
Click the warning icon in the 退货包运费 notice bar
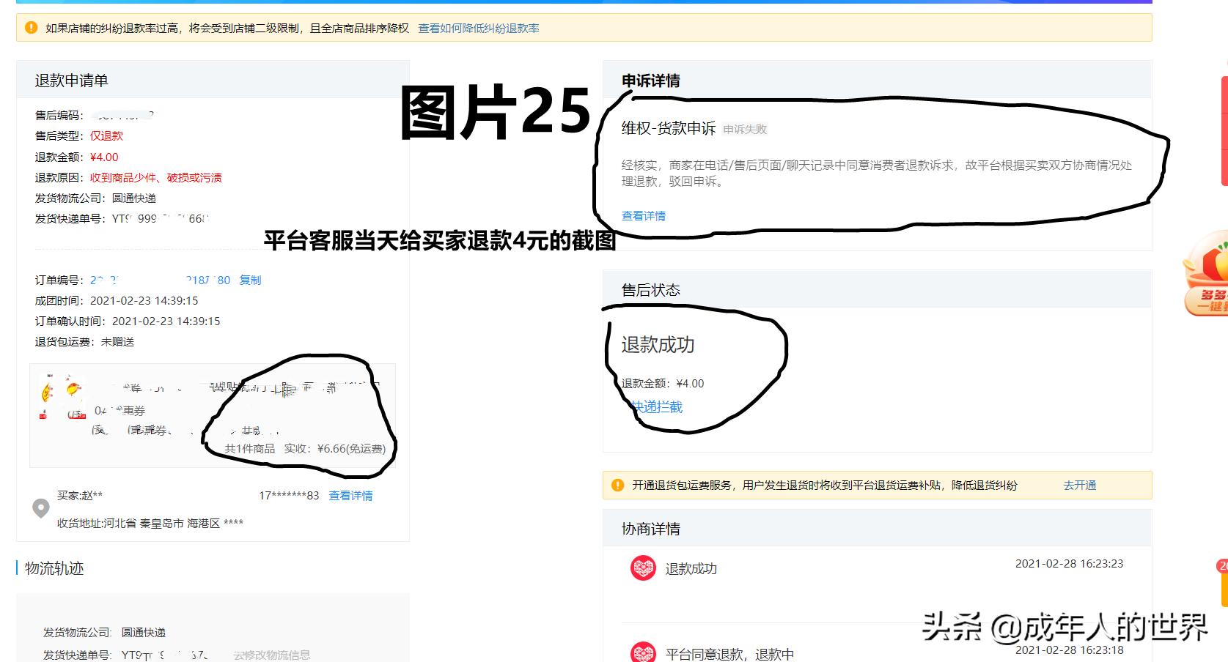[x=618, y=484]
